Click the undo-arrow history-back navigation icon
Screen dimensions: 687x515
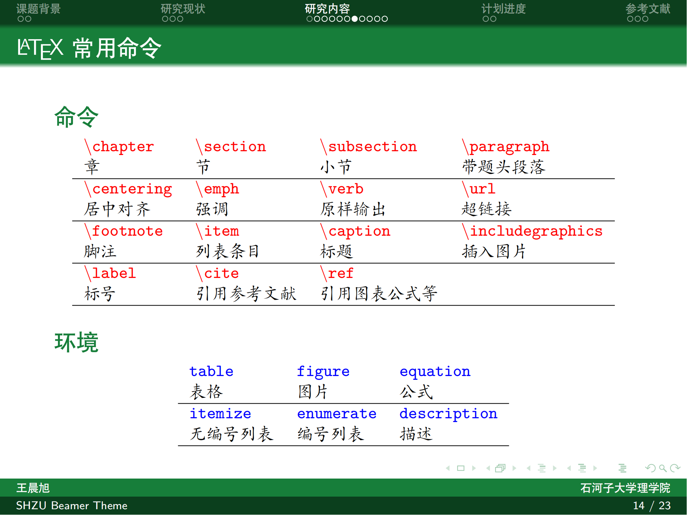coord(650,468)
